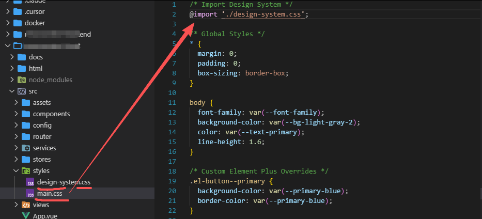The height and width of the screenshot is (219, 482).
Task: Expand the stores folder chevron
Action: pos(16,160)
